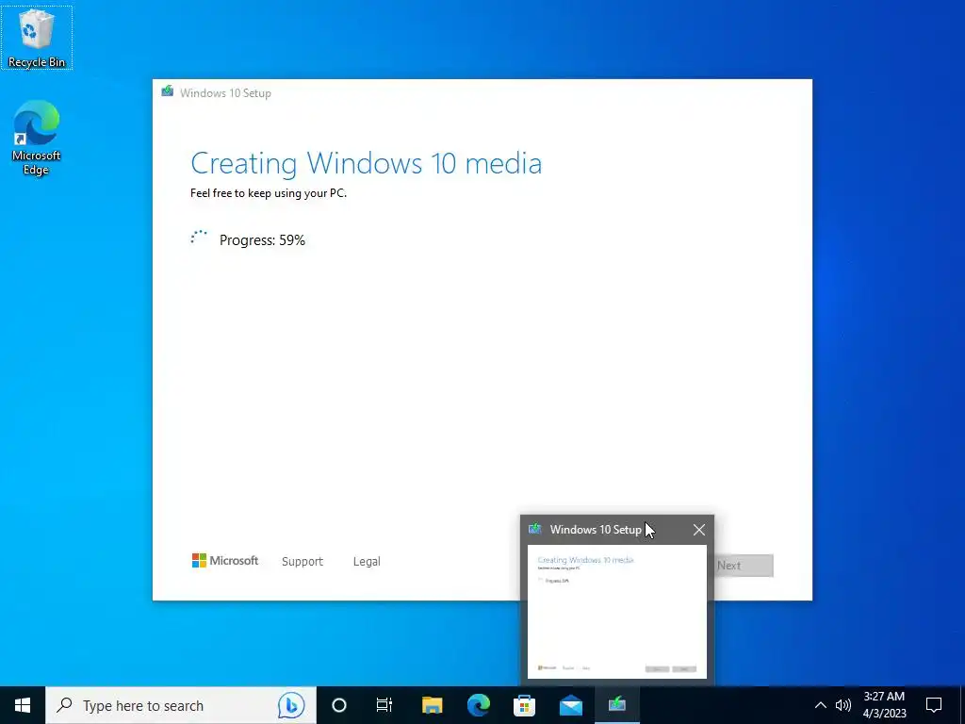Open Microsoft Store from the taskbar
This screenshot has height=724, width=965.
point(524,705)
